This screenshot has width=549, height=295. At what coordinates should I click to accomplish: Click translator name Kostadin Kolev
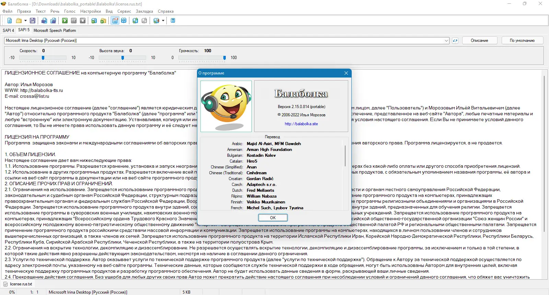(261, 155)
